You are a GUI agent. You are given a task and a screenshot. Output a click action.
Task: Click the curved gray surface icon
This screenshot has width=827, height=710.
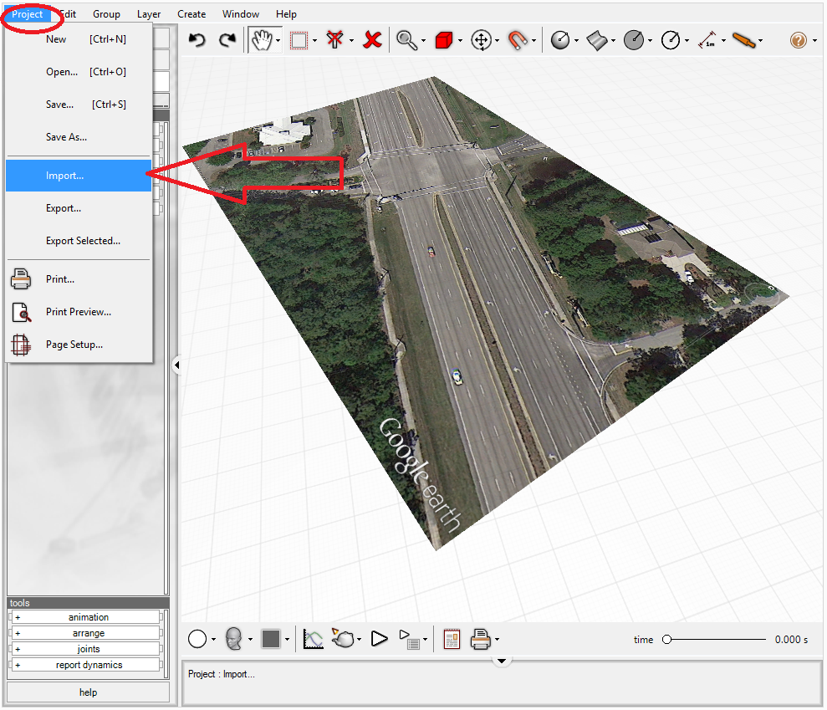596,40
